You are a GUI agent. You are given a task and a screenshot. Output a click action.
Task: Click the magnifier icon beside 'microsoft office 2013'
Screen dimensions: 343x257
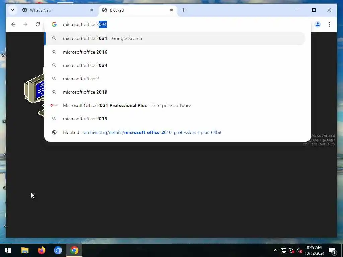coord(54,119)
